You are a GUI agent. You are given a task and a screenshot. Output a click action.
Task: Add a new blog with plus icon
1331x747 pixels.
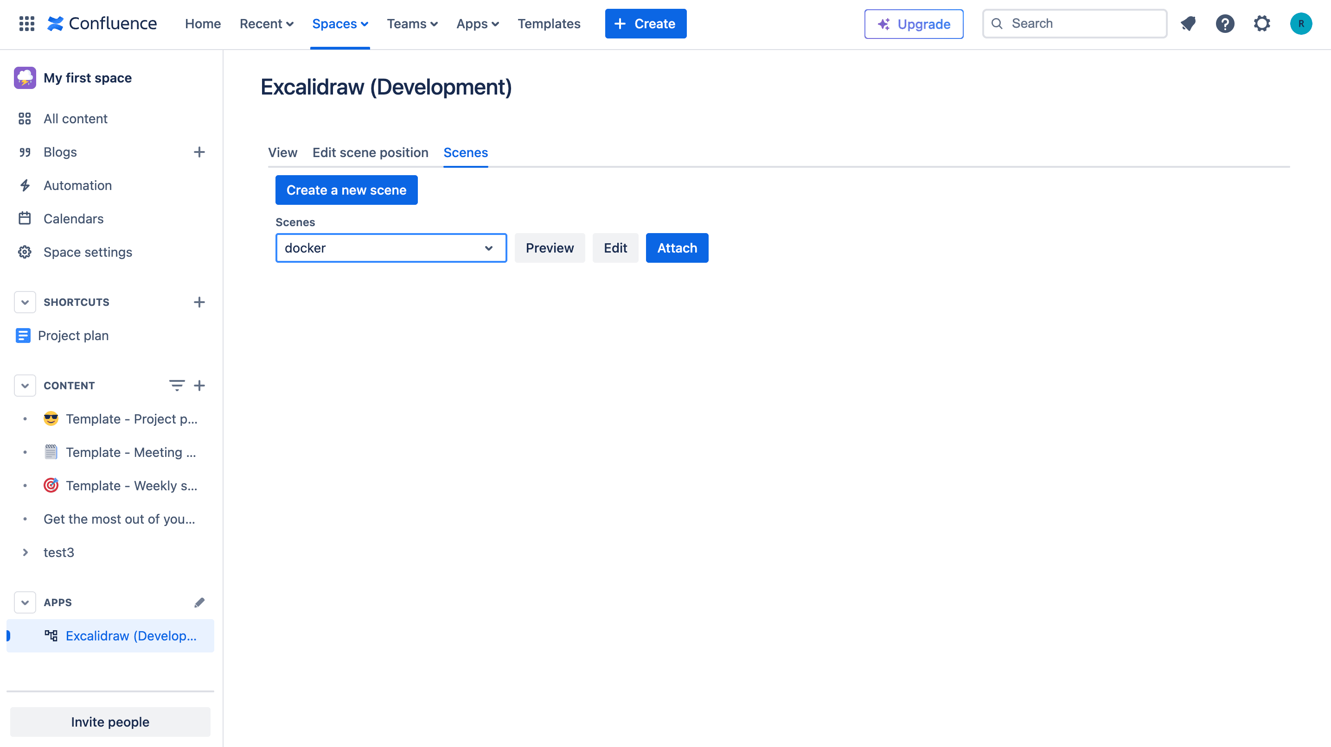[199, 152]
